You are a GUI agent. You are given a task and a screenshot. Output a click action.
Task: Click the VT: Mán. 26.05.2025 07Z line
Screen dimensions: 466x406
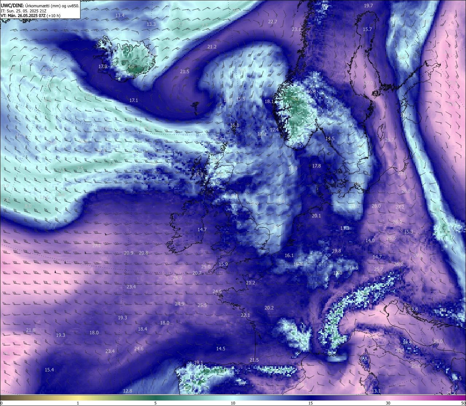click(x=31, y=16)
